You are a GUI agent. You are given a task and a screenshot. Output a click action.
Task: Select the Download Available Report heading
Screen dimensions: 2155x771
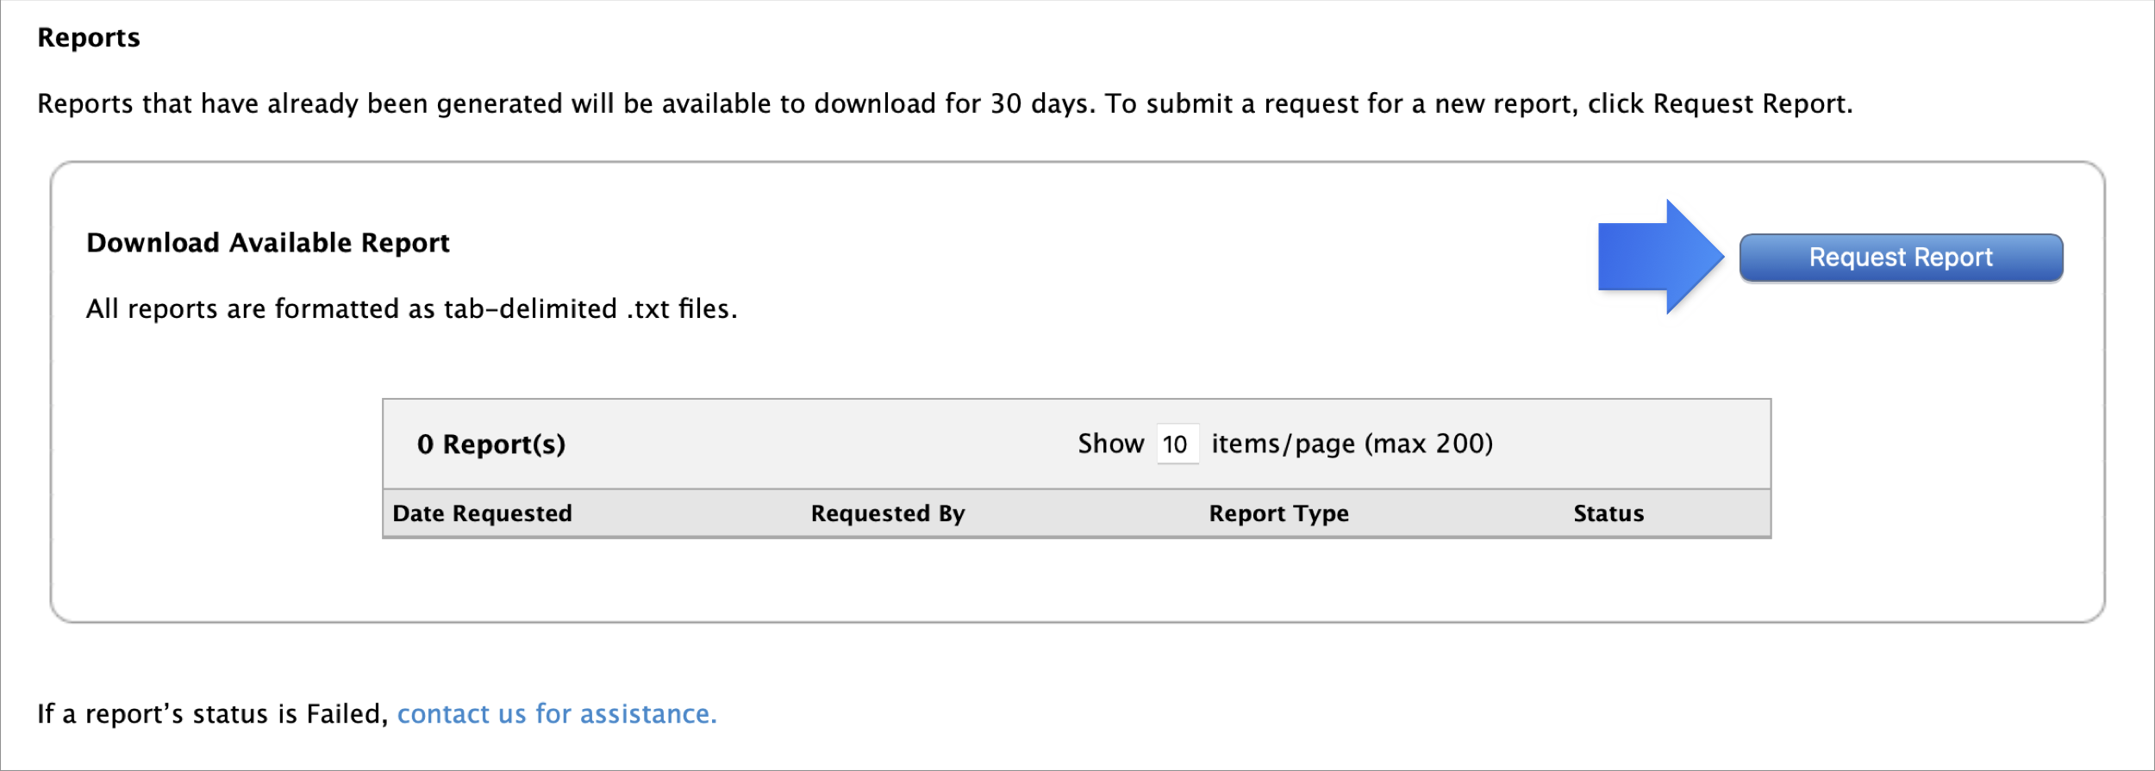[x=268, y=243]
